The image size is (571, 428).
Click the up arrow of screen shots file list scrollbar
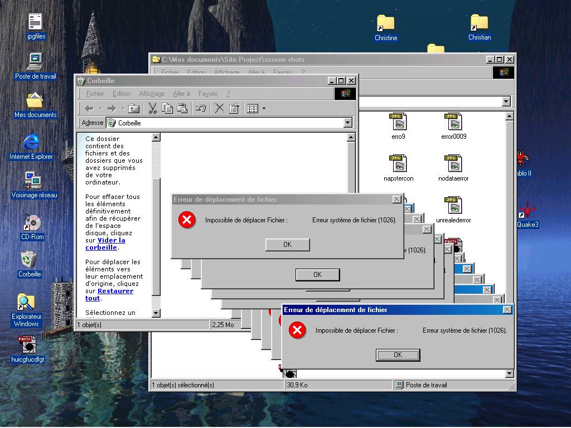pyautogui.click(x=510, y=116)
